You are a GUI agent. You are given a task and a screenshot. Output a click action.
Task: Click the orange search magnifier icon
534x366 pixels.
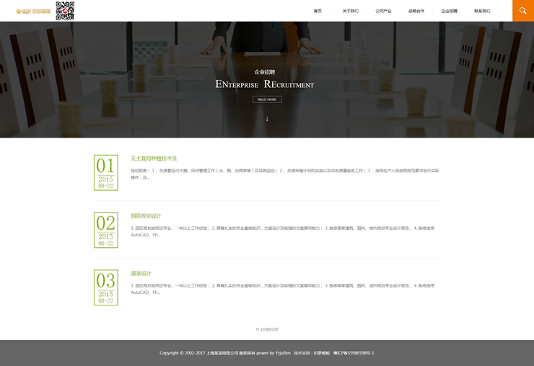pos(522,11)
